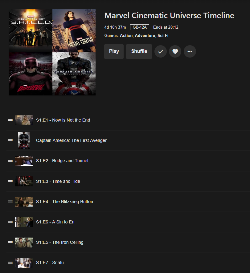Image resolution: width=250 pixels, height=273 pixels.
Task: Mark playlist as played with checkmark icon
Action: click(161, 51)
